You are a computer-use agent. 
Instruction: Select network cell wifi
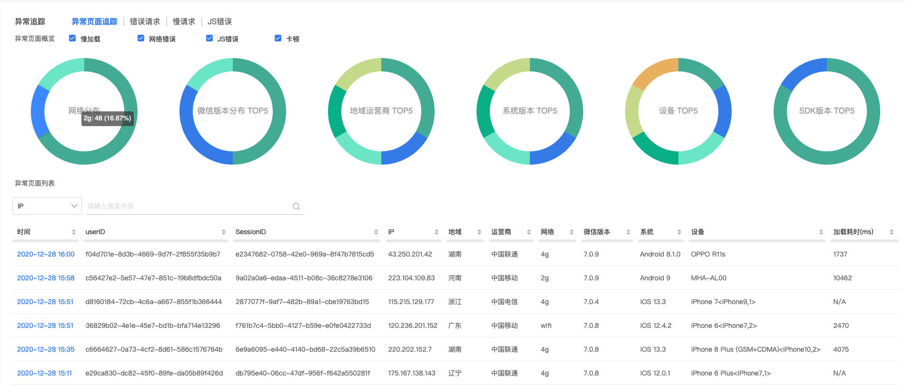[x=546, y=326]
